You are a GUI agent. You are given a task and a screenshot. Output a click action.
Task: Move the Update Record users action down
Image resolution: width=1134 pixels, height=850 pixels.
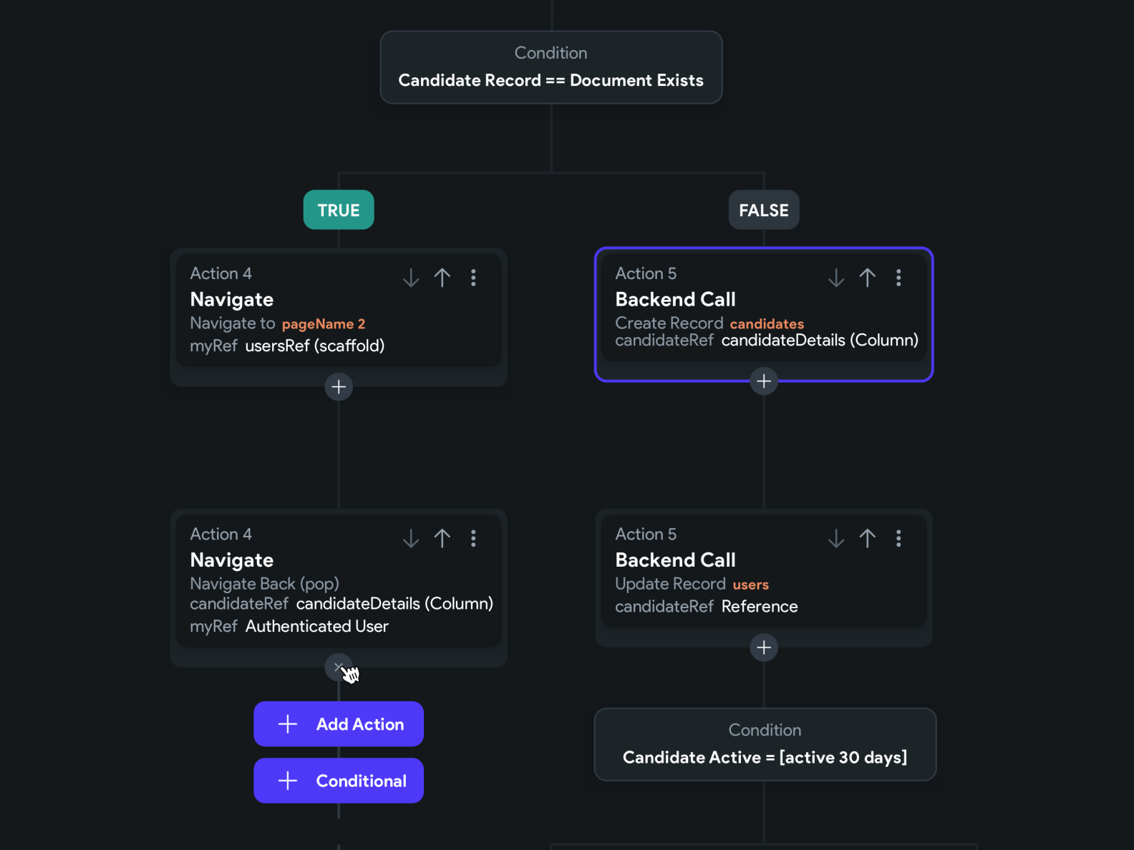(x=836, y=538)
